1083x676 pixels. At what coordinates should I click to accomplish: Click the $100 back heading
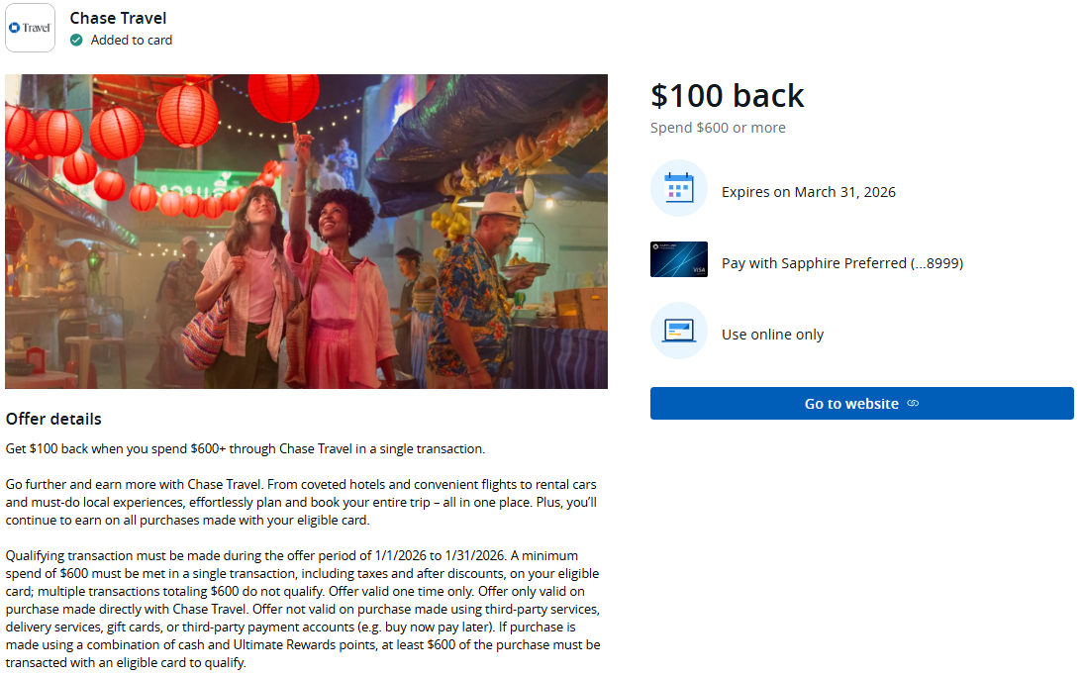tap(727, 95)
